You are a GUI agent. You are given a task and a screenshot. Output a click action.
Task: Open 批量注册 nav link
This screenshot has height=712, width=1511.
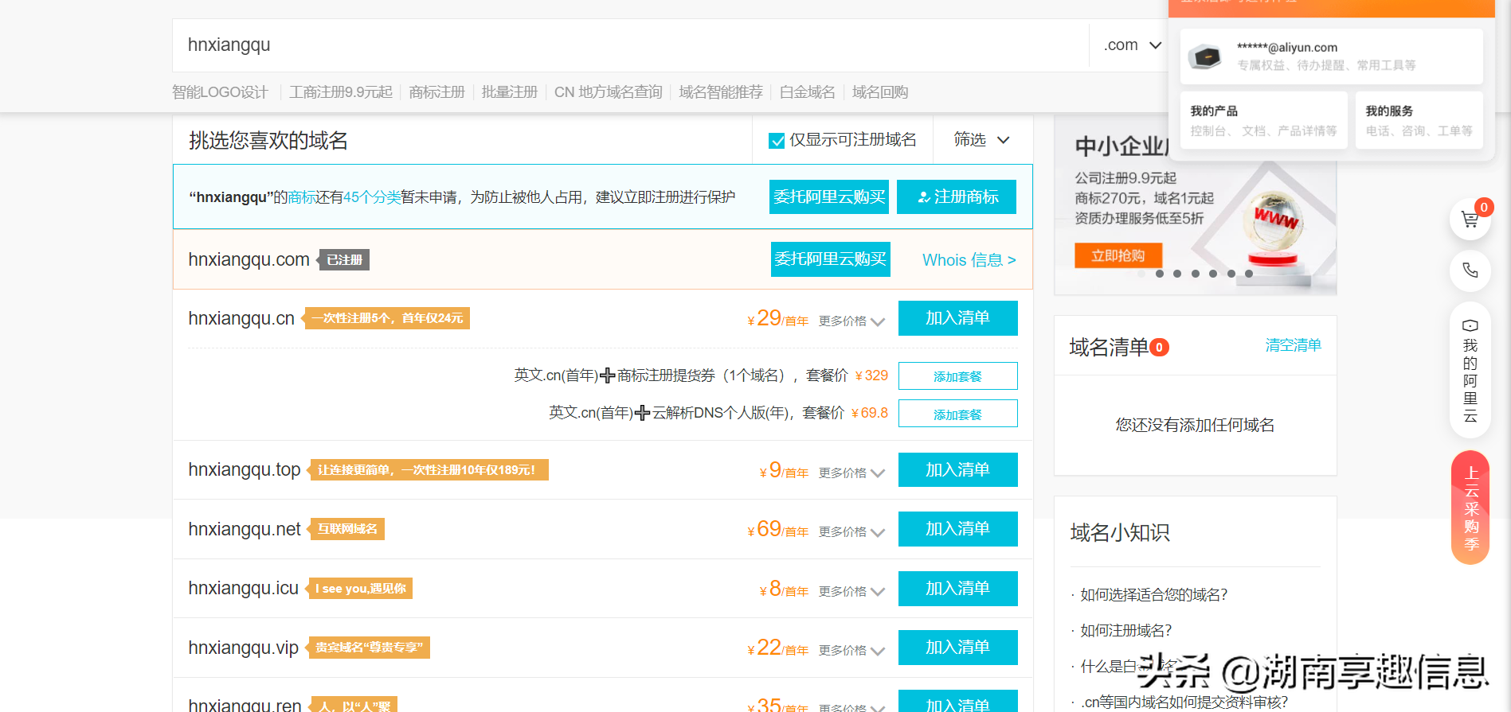pyautogui.click(x=510, y=92)
